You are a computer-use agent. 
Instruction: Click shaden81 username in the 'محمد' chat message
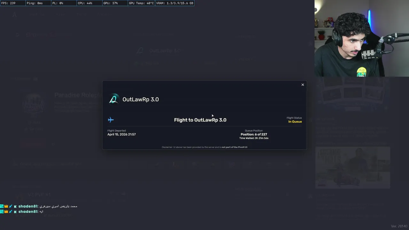coord(28,206)
